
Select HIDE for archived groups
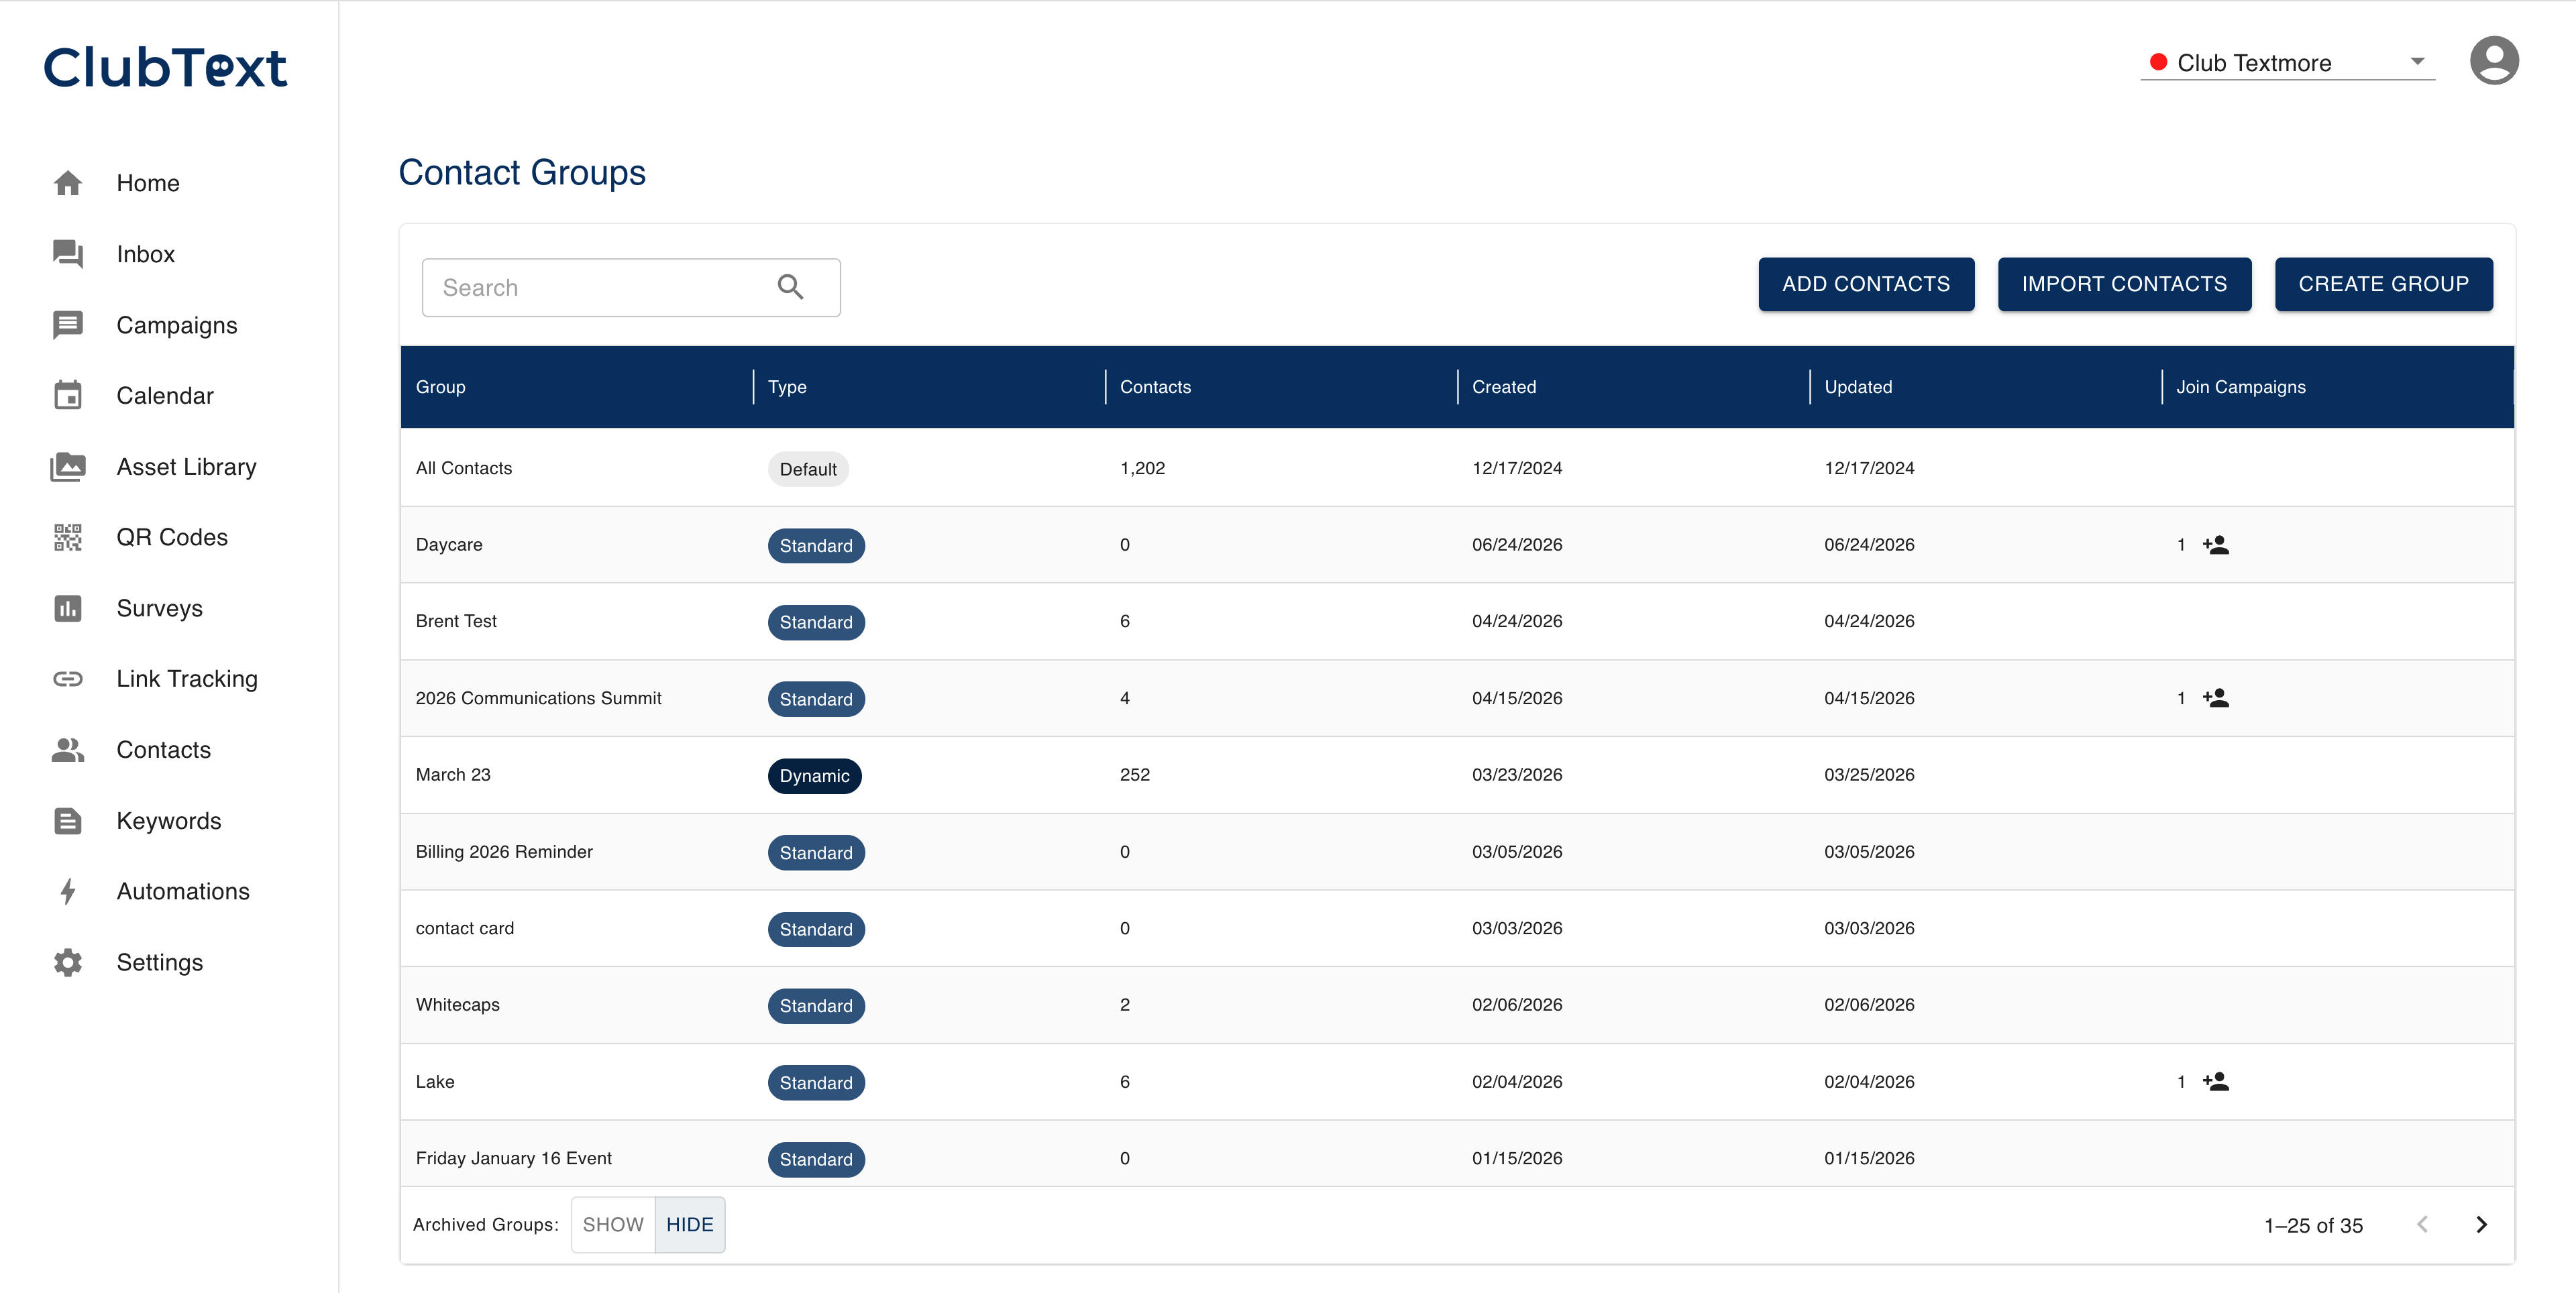pos(690,1224)
